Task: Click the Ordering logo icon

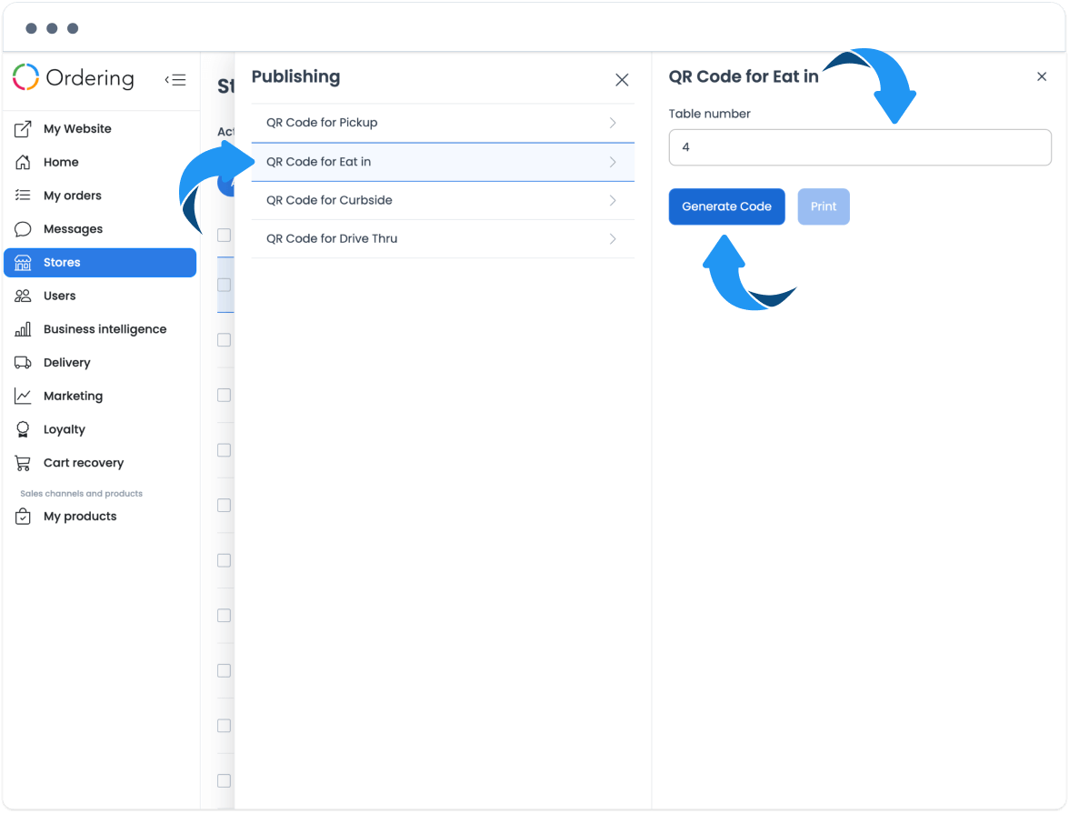Action: (25, 77)
